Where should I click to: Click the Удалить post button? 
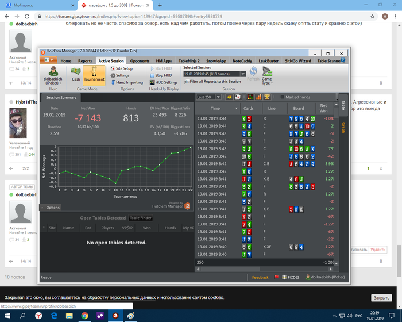[378, 250]
